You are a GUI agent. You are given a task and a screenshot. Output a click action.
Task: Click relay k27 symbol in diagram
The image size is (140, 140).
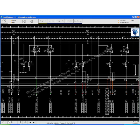[50, 50]
